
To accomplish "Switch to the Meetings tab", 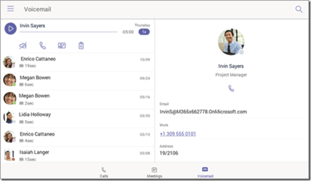I will pyautogui.click(x=155, y=172).
